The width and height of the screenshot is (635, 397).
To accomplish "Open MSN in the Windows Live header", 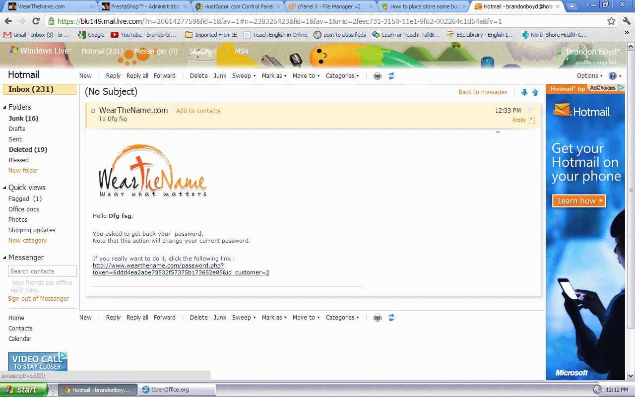I will [242, 51].
